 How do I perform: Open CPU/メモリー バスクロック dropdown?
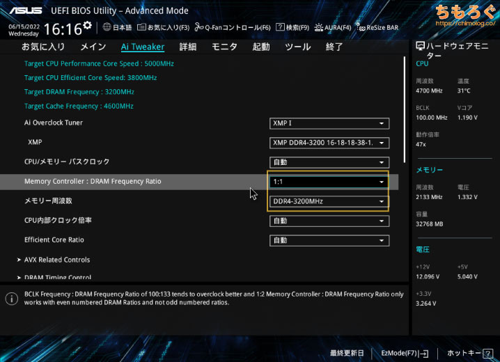(329, 162)
